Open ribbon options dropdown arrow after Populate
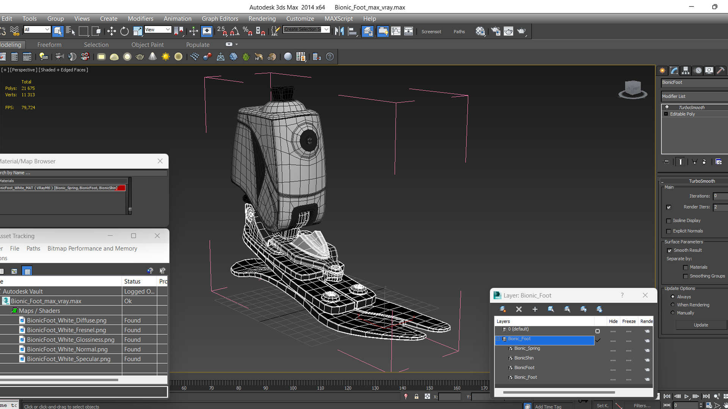The height and width of the screenshot is (409, 728). 237,44
